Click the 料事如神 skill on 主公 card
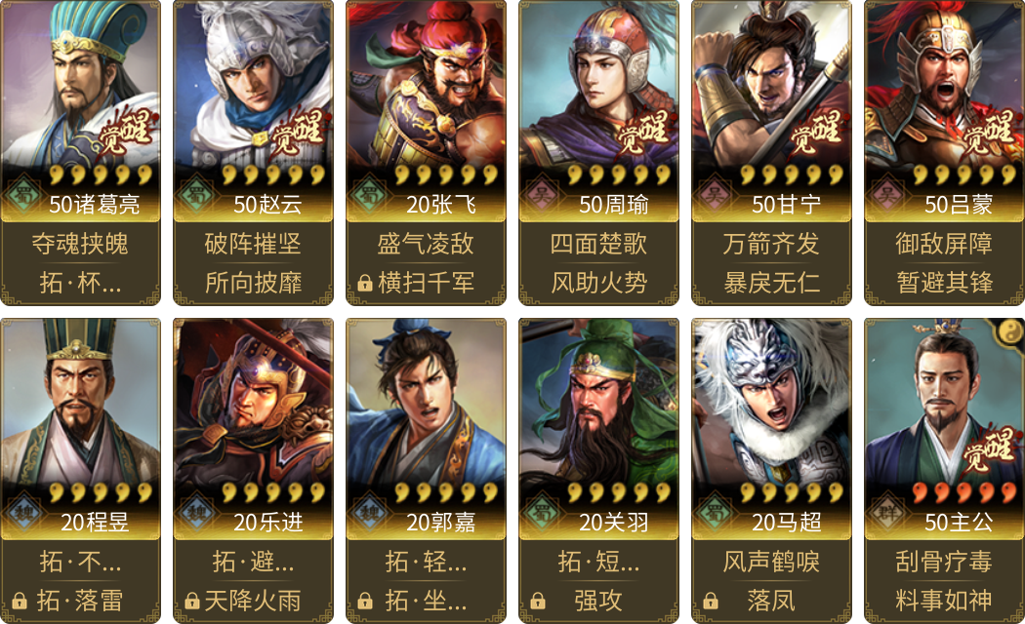 tap(943, 601)
